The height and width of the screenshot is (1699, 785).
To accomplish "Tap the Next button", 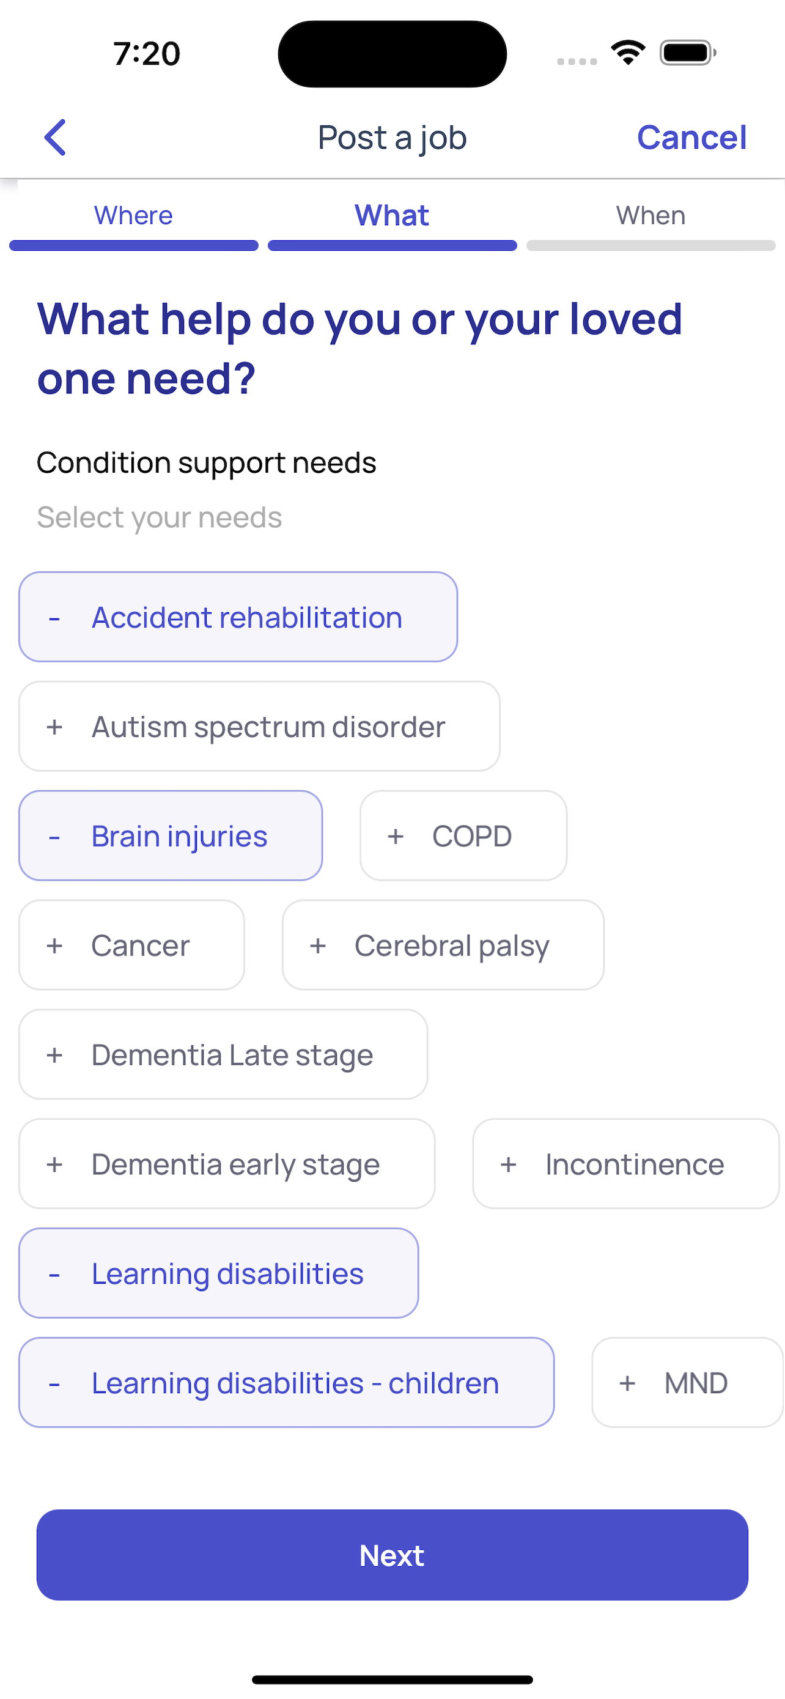I will pyautogui.click(x=392, y=1555).
